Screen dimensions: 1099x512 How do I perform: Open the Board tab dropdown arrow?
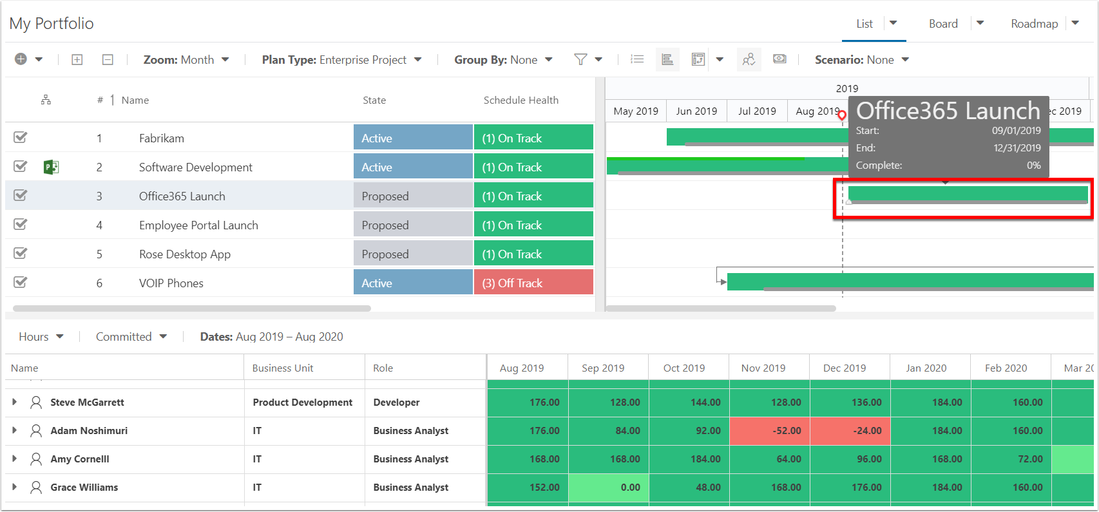tap(980, 23)
